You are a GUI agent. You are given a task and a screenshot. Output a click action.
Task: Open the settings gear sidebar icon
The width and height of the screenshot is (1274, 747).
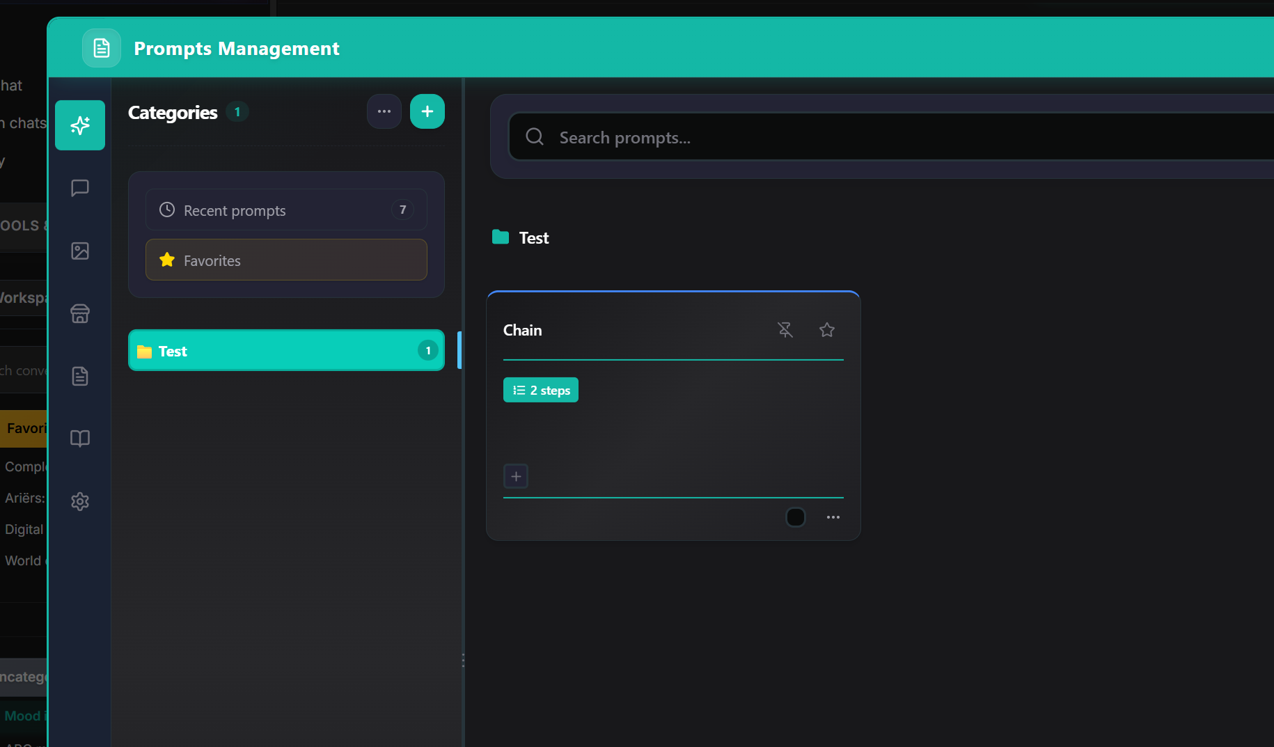coord(80,501)
